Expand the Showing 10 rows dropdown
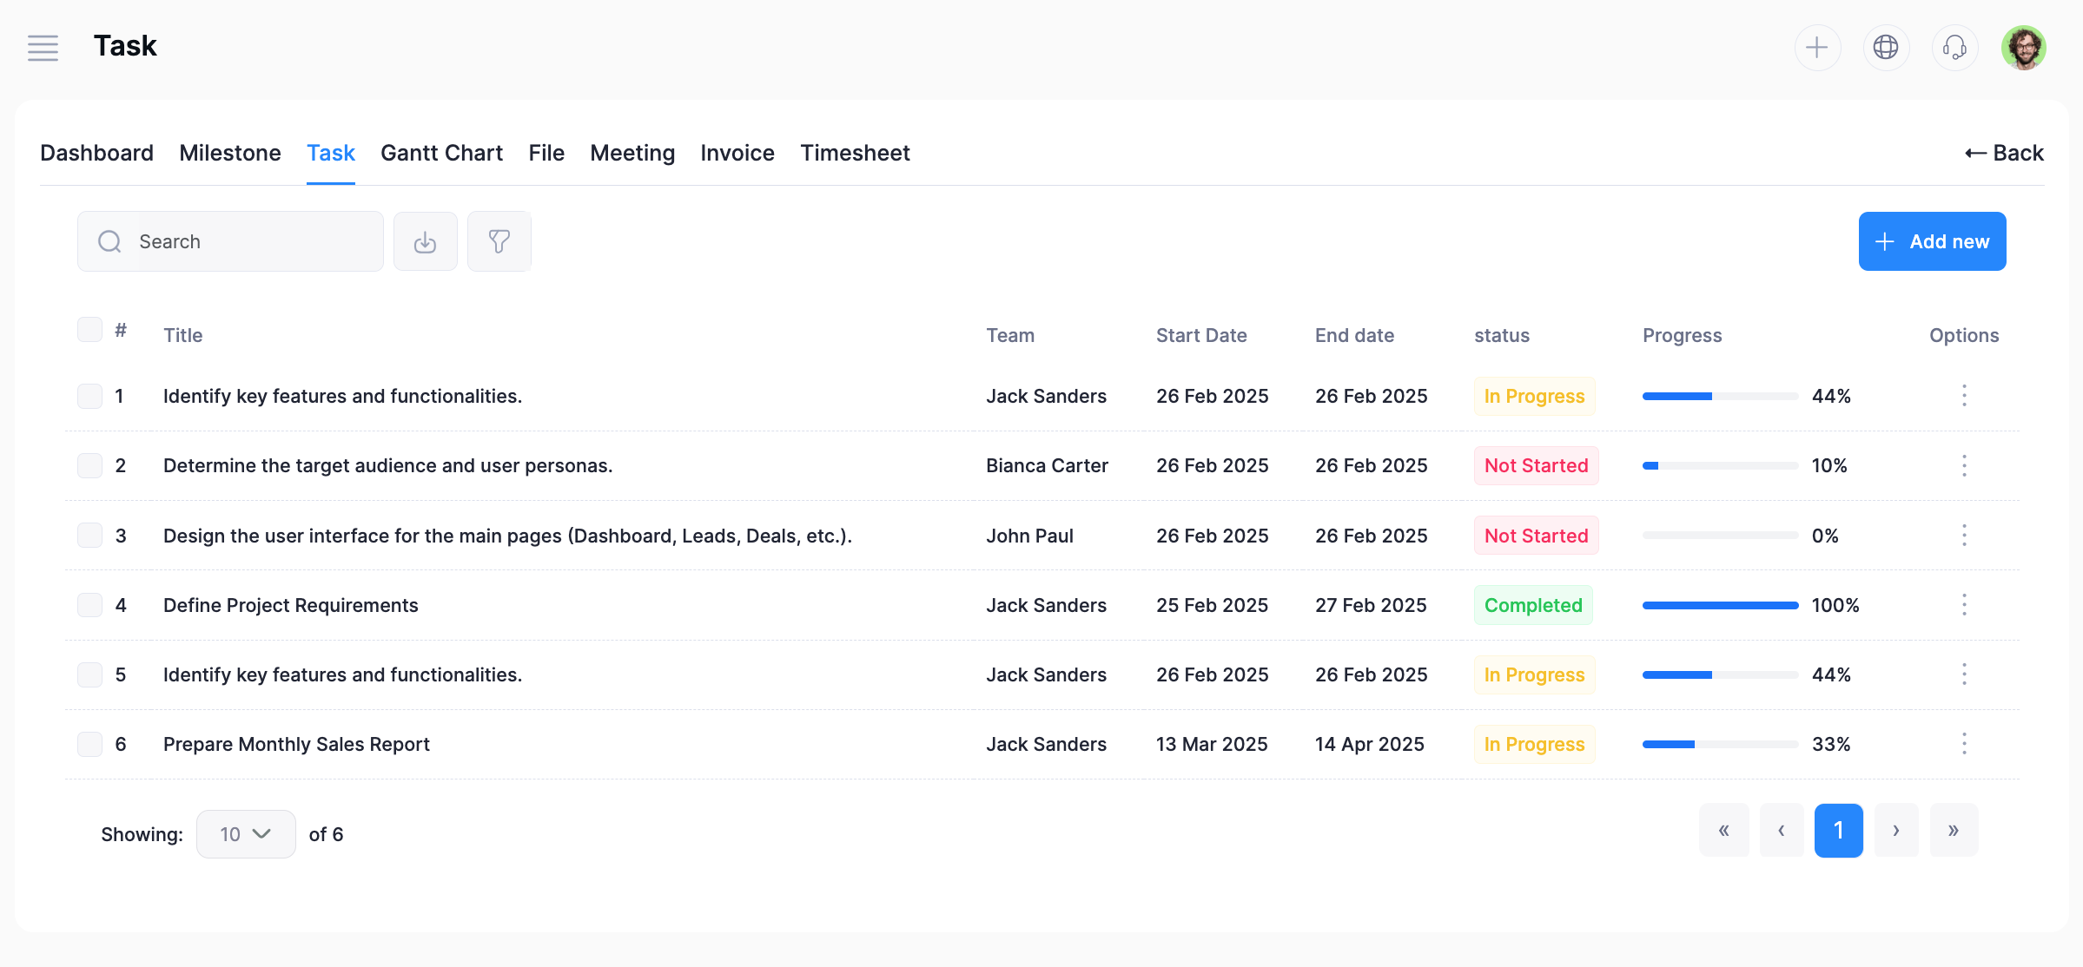Screen dimensions: 2083x967 246,834
